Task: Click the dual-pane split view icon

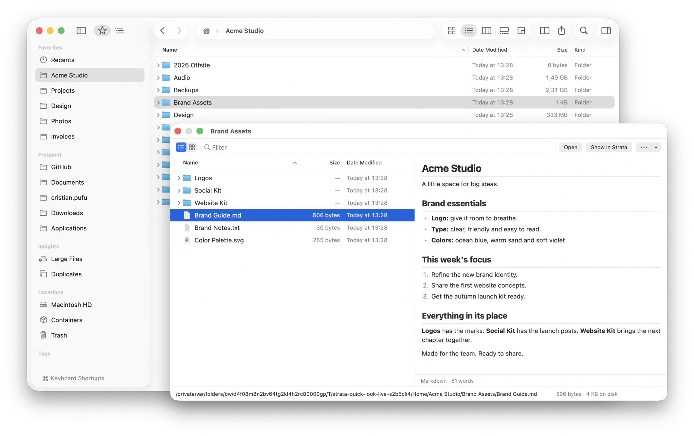Action: click(544, 30)
